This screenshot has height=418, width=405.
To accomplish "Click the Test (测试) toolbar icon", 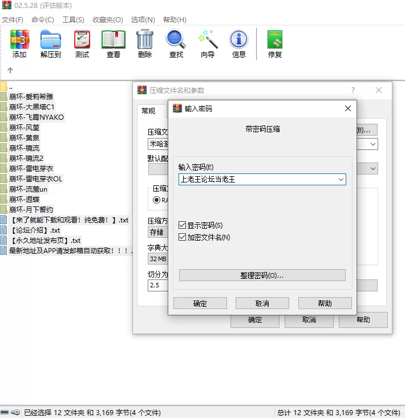I will (x=82, y=39).
